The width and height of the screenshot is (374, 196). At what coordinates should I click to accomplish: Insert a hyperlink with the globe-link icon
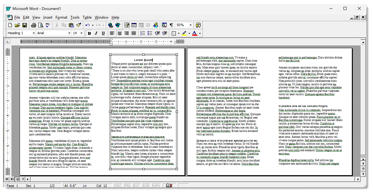(x=110, y=25)
